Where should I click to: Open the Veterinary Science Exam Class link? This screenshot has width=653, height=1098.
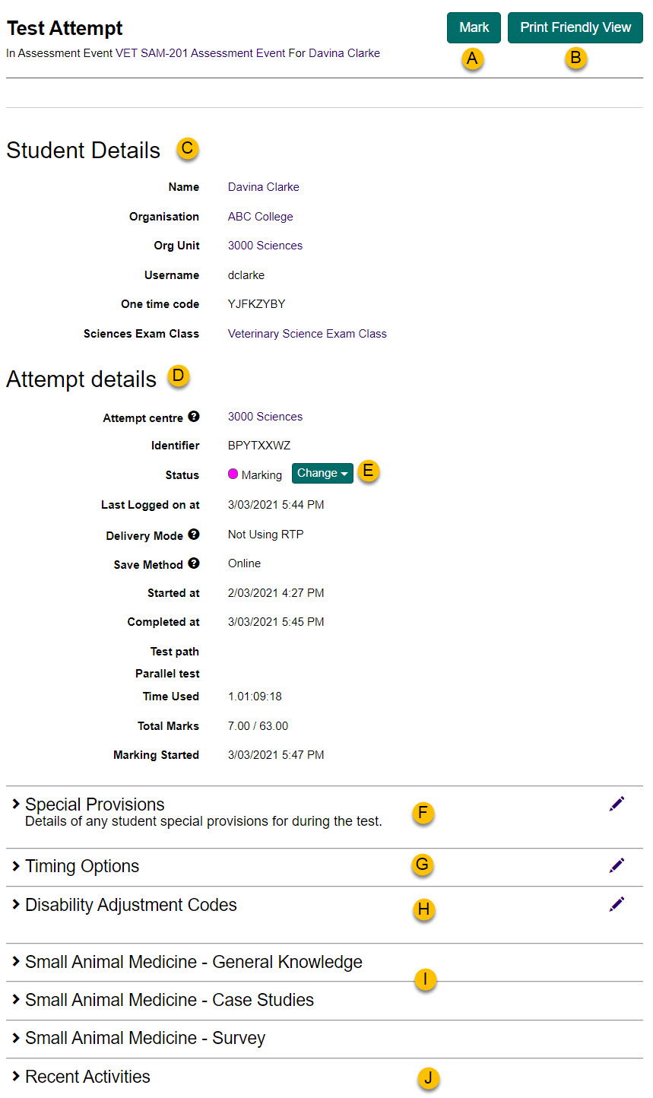(x=307, y=334)
